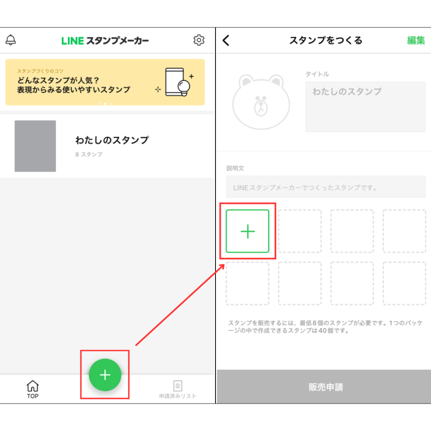The height and width of the screenshot is (431, 431).
Task: Go to TOP home tab
Action: click(33, 389)
